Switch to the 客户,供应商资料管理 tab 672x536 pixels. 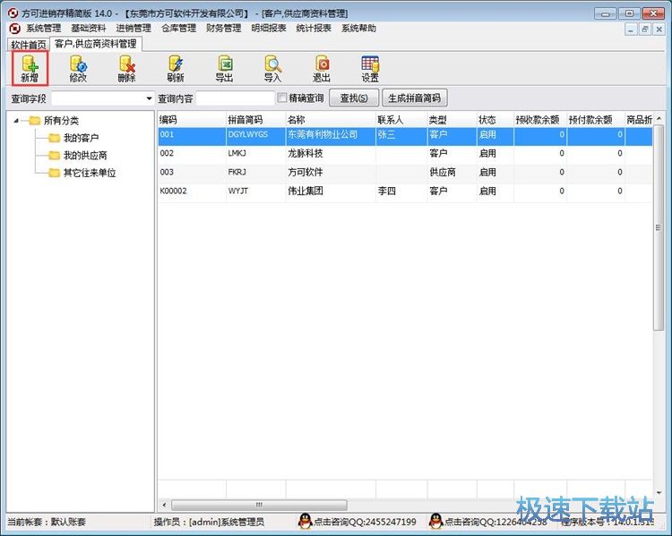pos(96,44)
